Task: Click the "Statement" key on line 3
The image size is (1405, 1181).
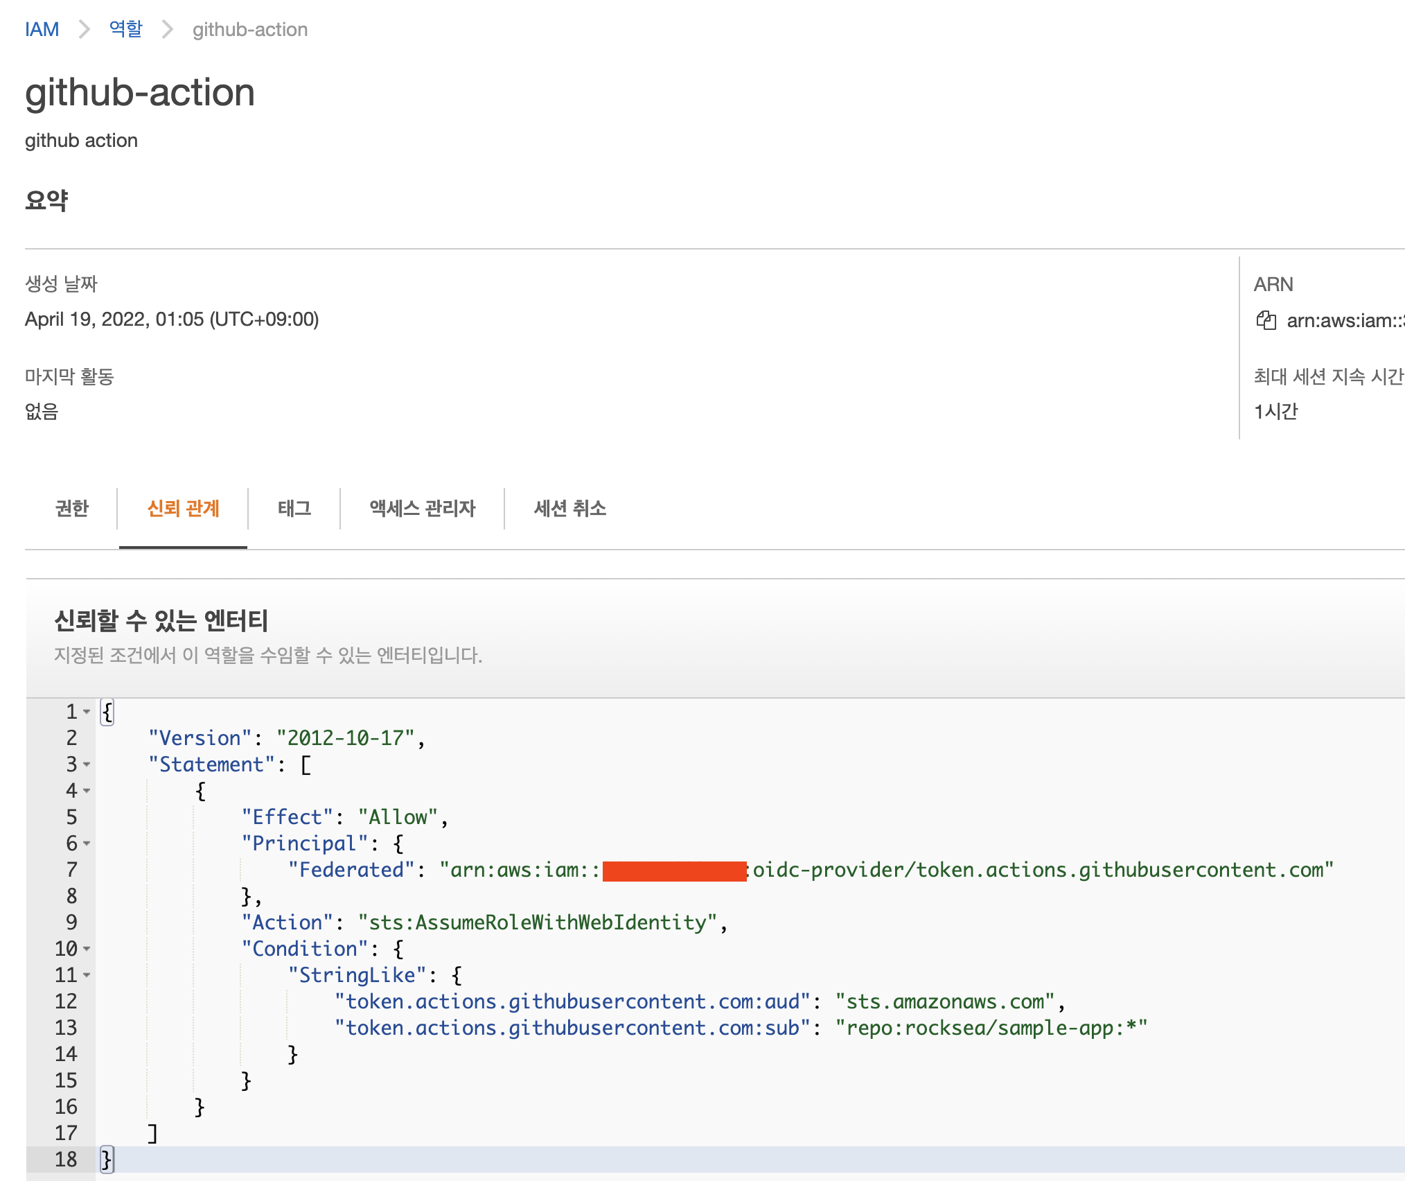Action: tap(212, 764)
